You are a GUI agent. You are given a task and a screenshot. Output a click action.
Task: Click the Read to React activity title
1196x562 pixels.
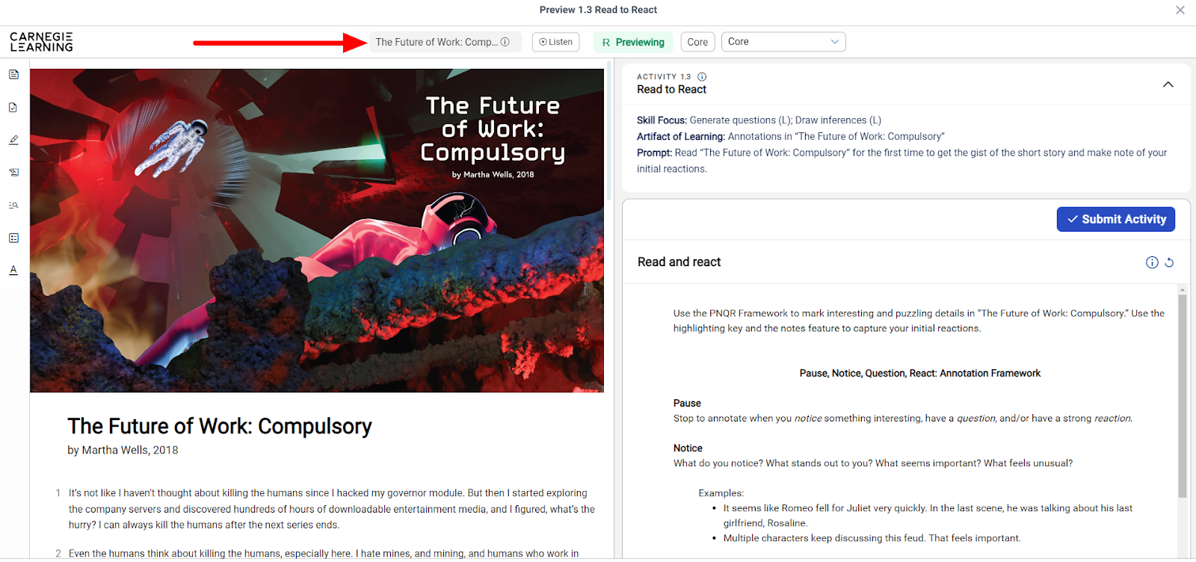(671, 90)
